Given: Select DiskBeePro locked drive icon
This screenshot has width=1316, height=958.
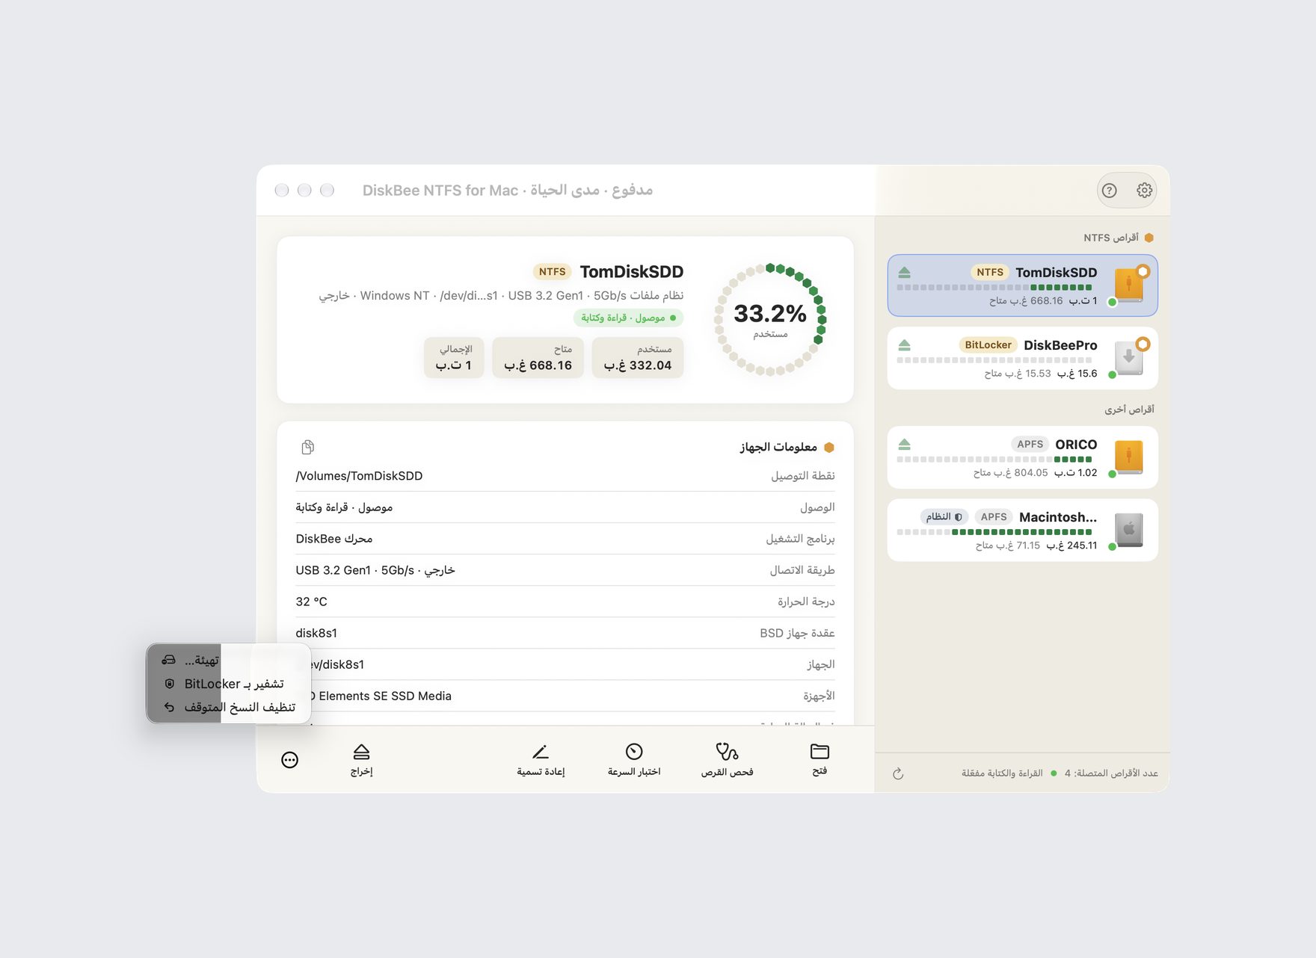Looking at the screenshot, I should click(x=1129, y=357).
